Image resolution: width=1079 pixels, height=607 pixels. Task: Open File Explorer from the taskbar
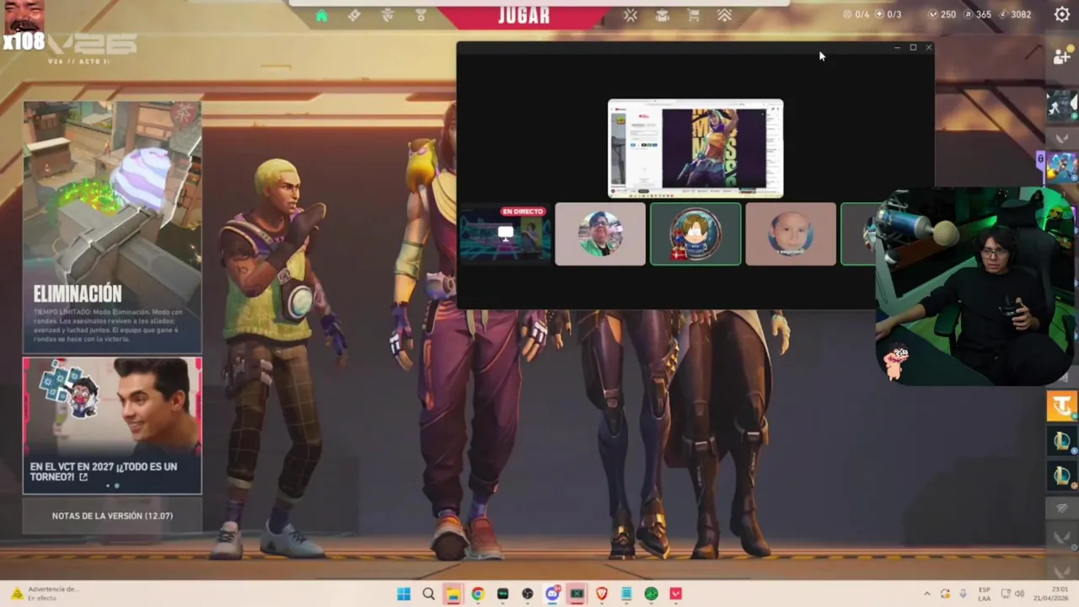click(x=454, y=594)
